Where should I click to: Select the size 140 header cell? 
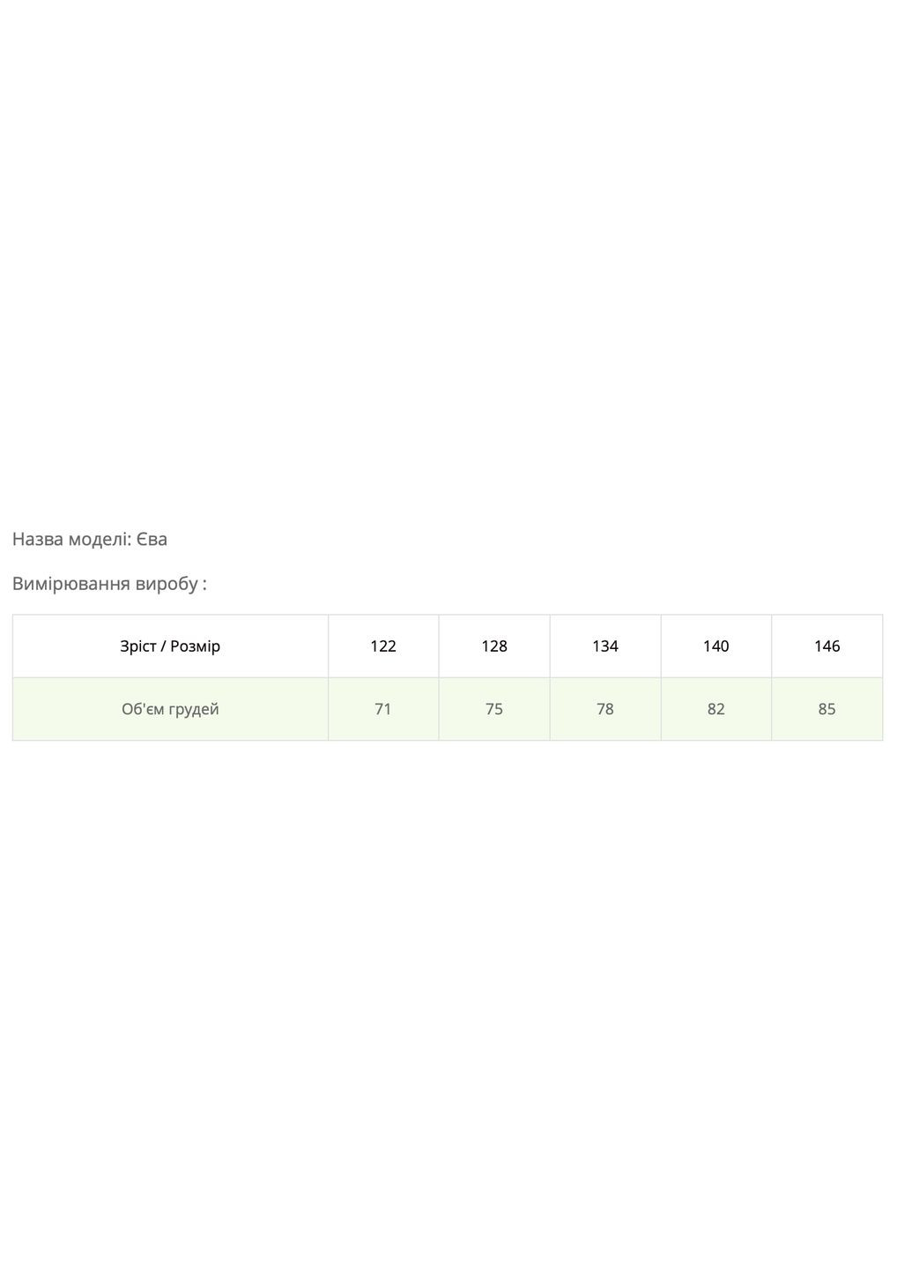716,646
